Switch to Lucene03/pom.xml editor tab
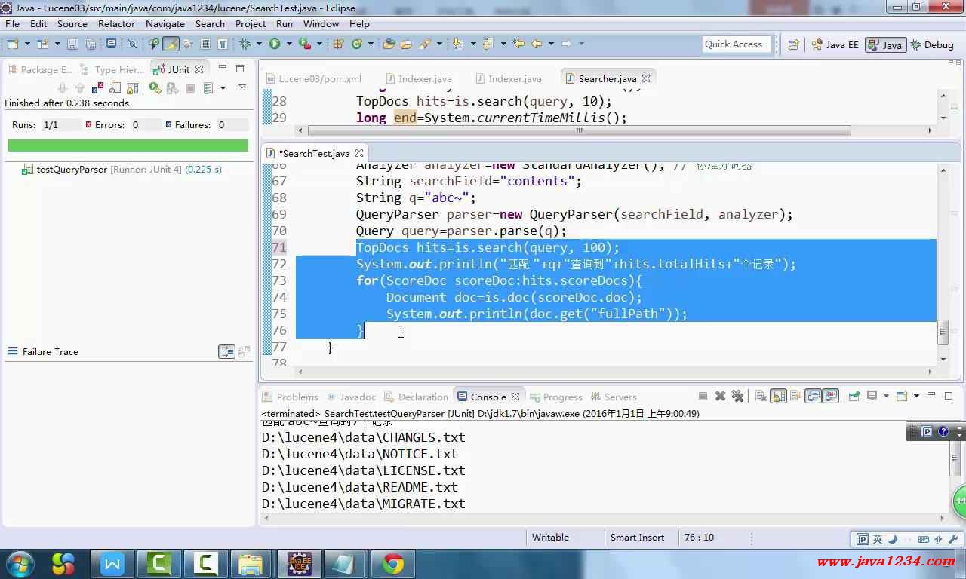The width and height of the screenshot is (966, 579). click(313, 78)
